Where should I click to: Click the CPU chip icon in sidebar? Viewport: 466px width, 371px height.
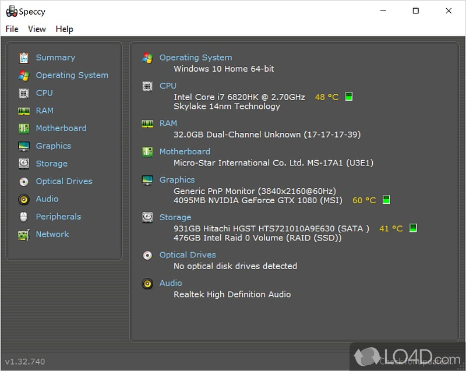pos(24,93)
